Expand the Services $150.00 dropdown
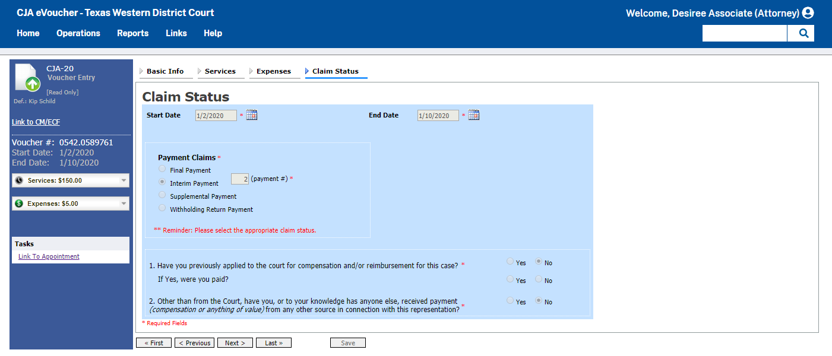The height and width of the screenshot is (356, 832). point(124,180)
